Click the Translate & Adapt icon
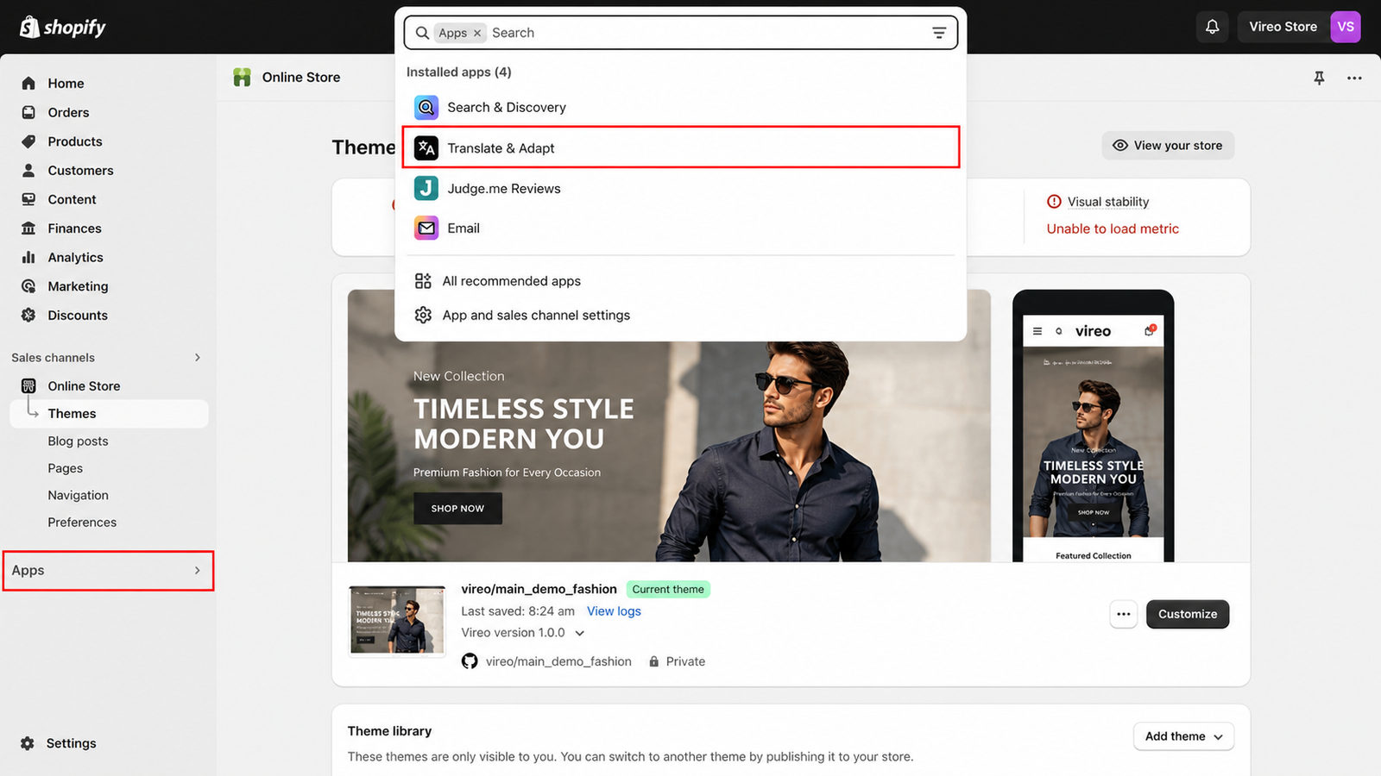This screenshot has height=776, width=1381. 426,147
